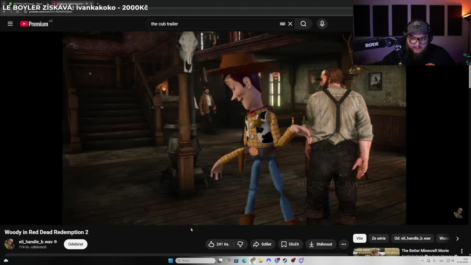
Task: Open The Better Minecraft Movie thumbnail
Action: pos(376,252)
